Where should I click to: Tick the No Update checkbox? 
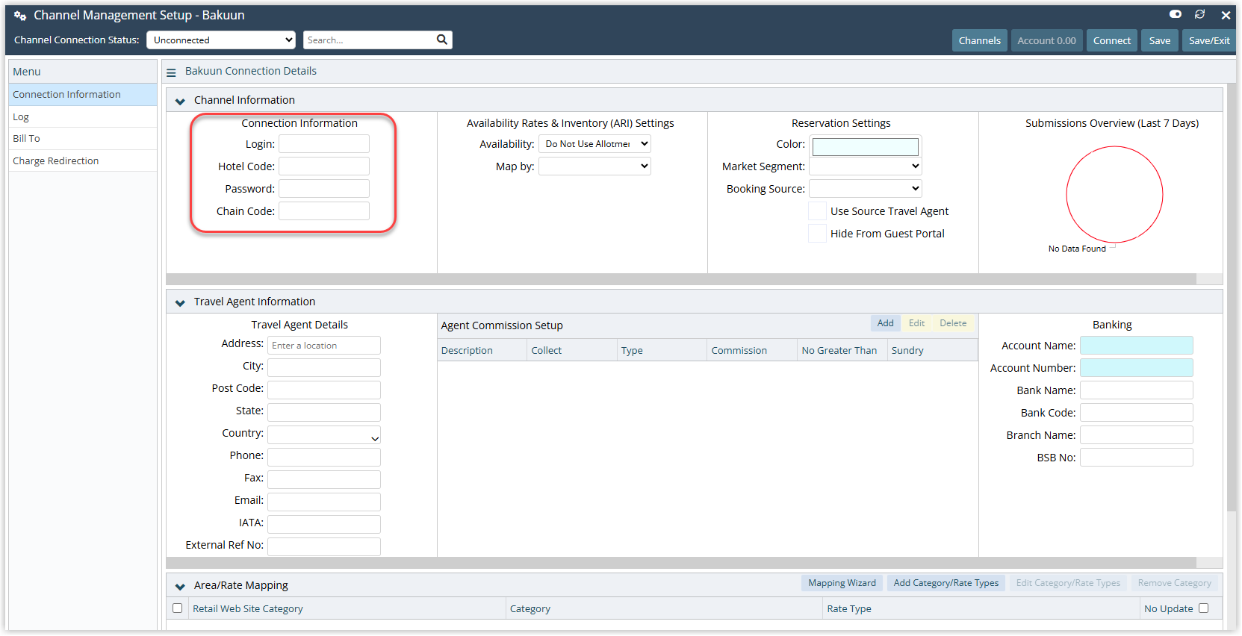(1204, 608)
